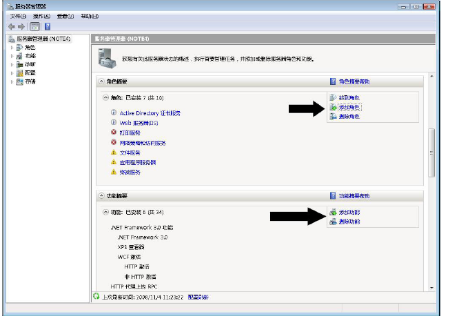450x323 pixels.
Task: Click the yellow warning icon beside 终端服务
Action: tap(114, 172)
